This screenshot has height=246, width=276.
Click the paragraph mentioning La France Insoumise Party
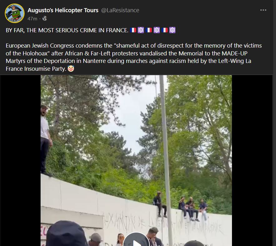tap(134, 57)
